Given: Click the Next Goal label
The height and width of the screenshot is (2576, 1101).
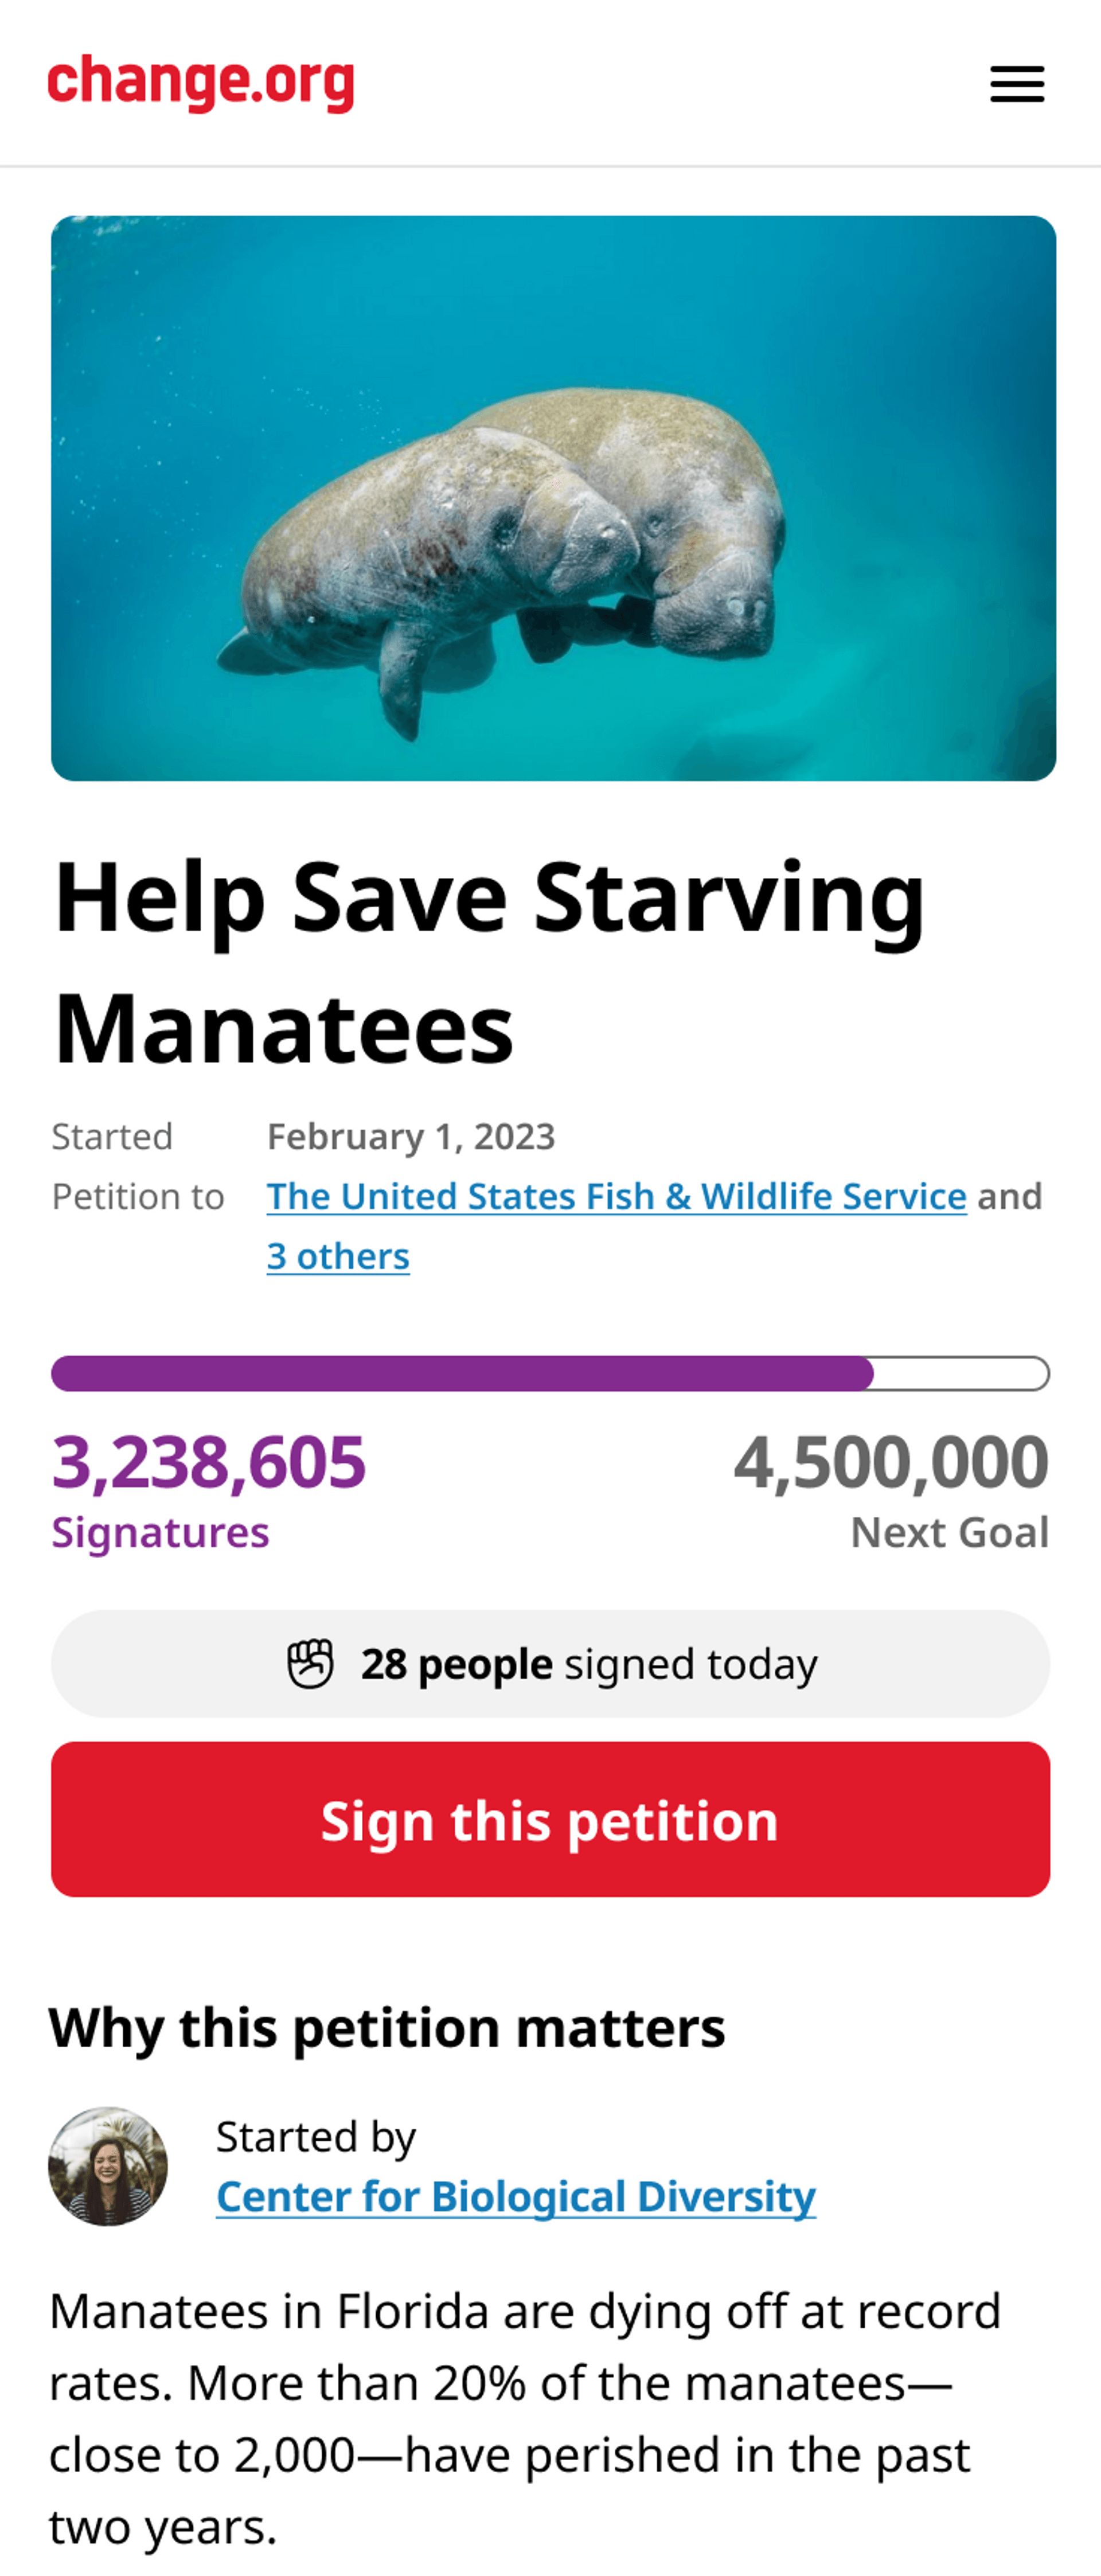Looking at the screenshot, I should click(x=949, y=1532).
